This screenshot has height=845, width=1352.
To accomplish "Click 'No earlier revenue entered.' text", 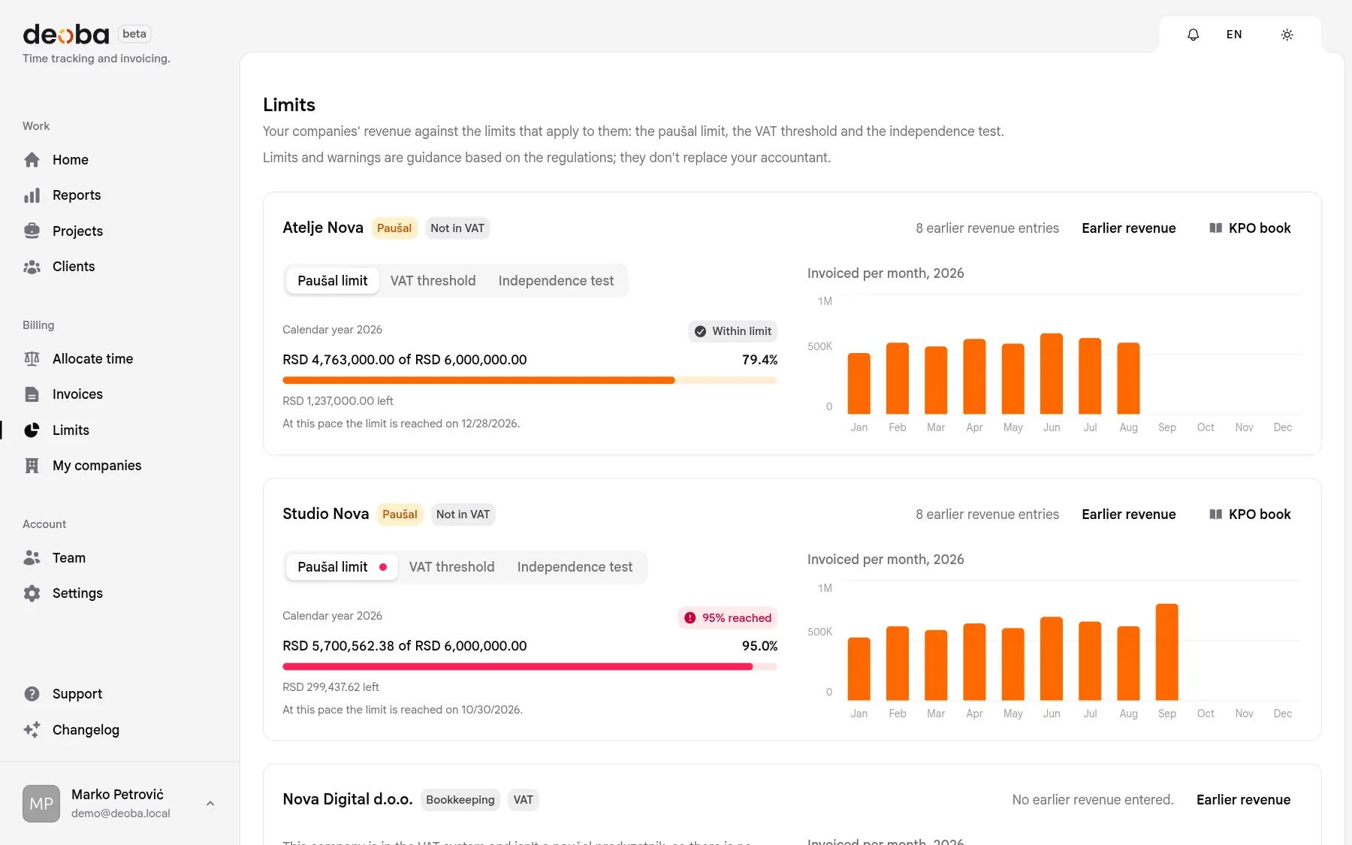I will tap(1092, 800).
